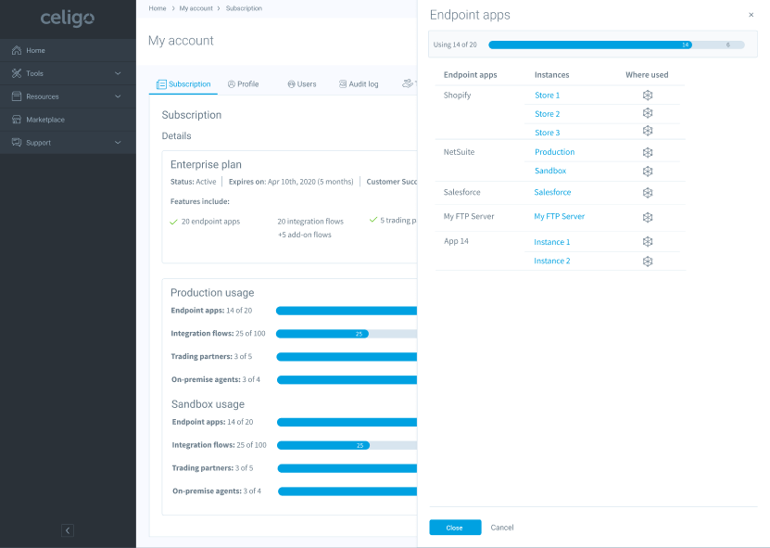The image size is (770, 548).
Task: Click the Home icon in sidebar
Action: pos(17,50)
